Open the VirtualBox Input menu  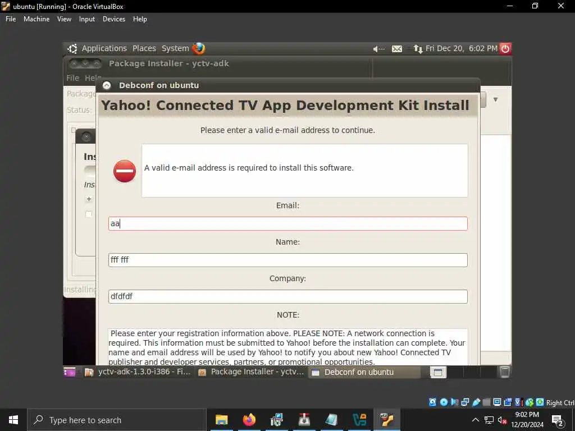tap(87, 19)
